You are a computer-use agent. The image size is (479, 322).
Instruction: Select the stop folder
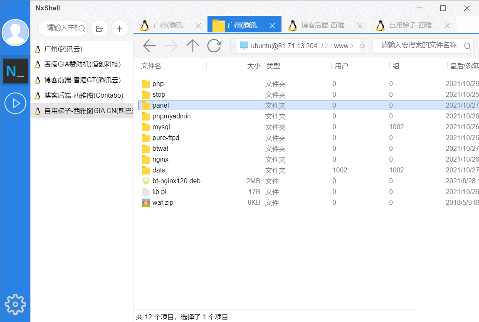(158, 95)
